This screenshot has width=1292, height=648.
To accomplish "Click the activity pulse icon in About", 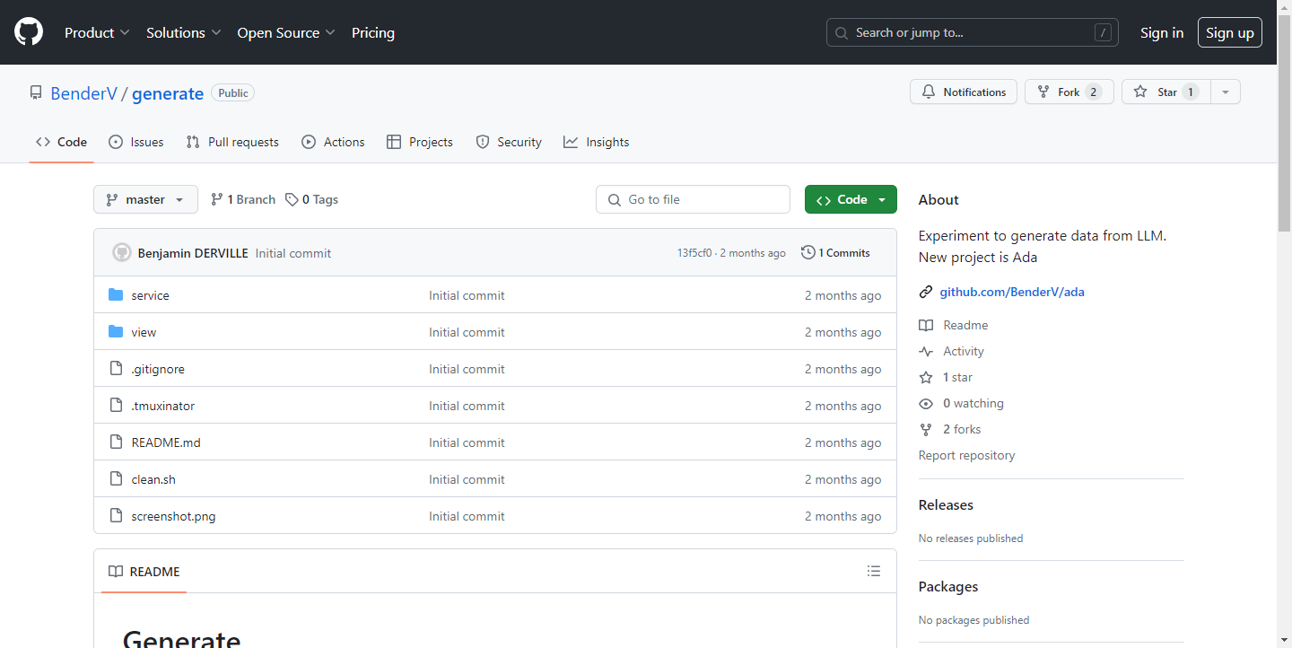I will click(926, 352).
